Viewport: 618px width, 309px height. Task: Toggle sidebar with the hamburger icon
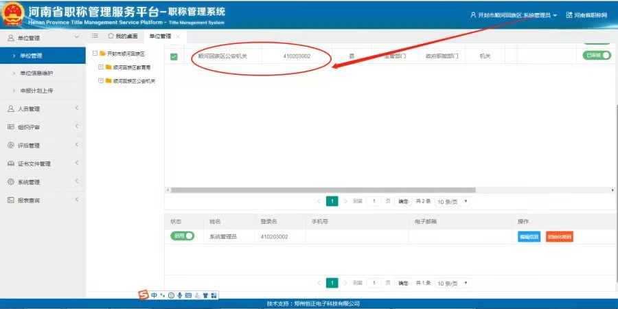pos(95,36)
